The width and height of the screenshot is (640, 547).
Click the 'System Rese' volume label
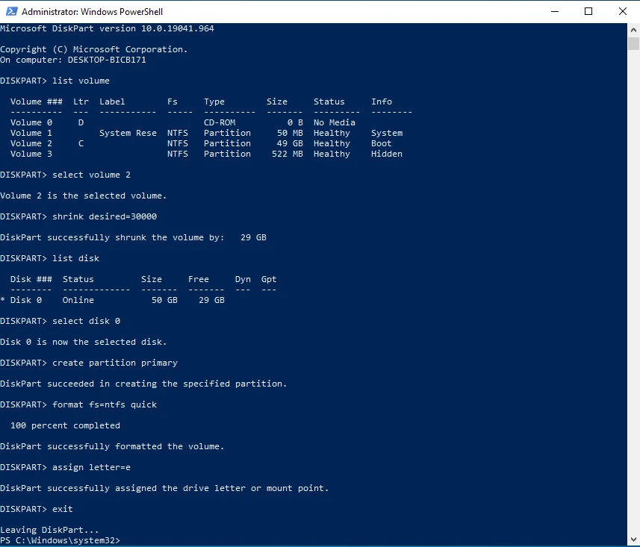pos(128,133)
